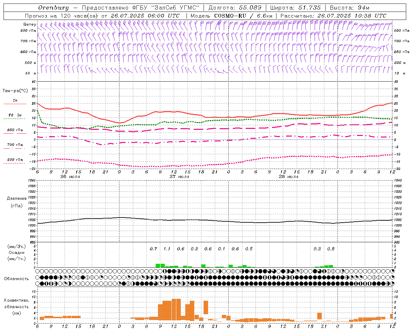Screen dimensions: 411x329
Task: Select the "ЗапСиб УГМС" provider text
Action: (x=175, y=8)
